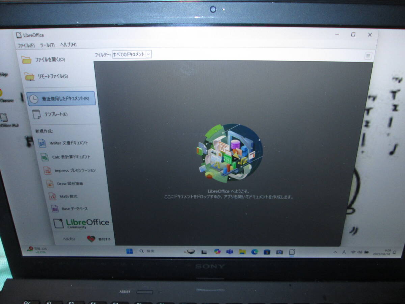Viewport: 405px width, 304px height.
Task: Open the notifications bell icon
Action: click(x=394, y=252)
